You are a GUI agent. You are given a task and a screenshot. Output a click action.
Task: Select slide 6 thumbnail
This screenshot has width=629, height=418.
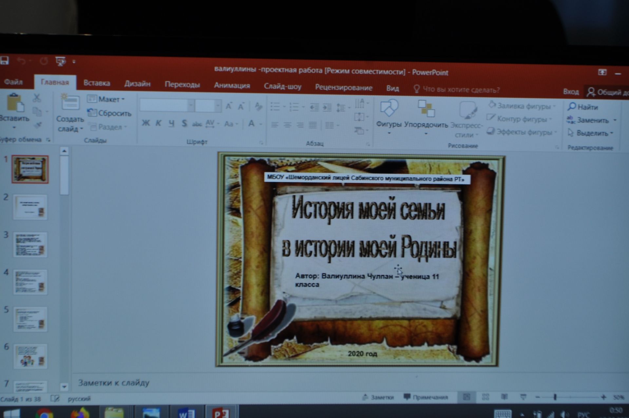click(x=30, y=356)
